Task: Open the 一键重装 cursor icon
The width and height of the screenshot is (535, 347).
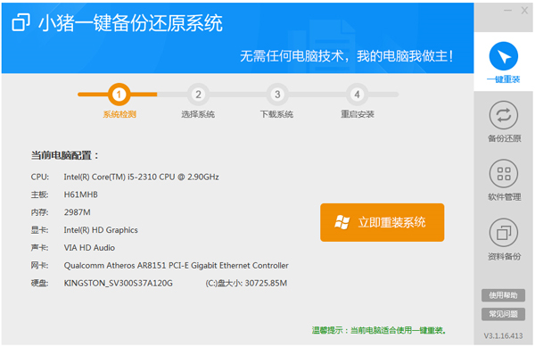Action: tap(503, 56)
